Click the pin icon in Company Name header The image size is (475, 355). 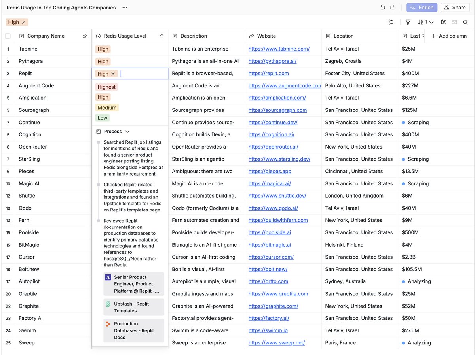(x=85, y=36)
